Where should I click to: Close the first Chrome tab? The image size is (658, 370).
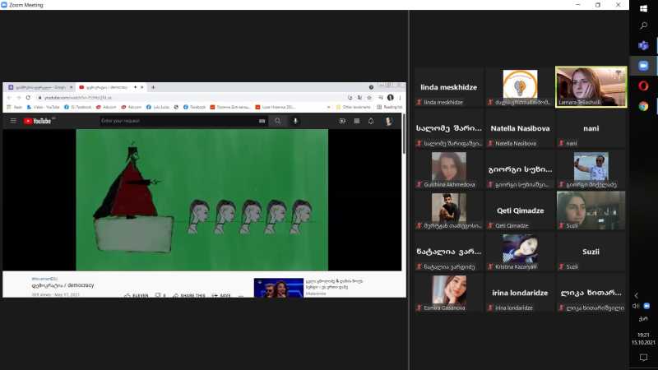(71, 87)
